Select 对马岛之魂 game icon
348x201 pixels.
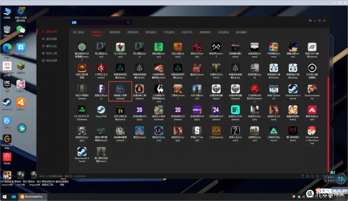click(312, 68)
